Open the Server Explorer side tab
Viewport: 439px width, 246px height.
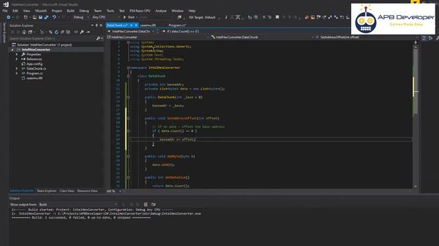[x=4, y=33]
